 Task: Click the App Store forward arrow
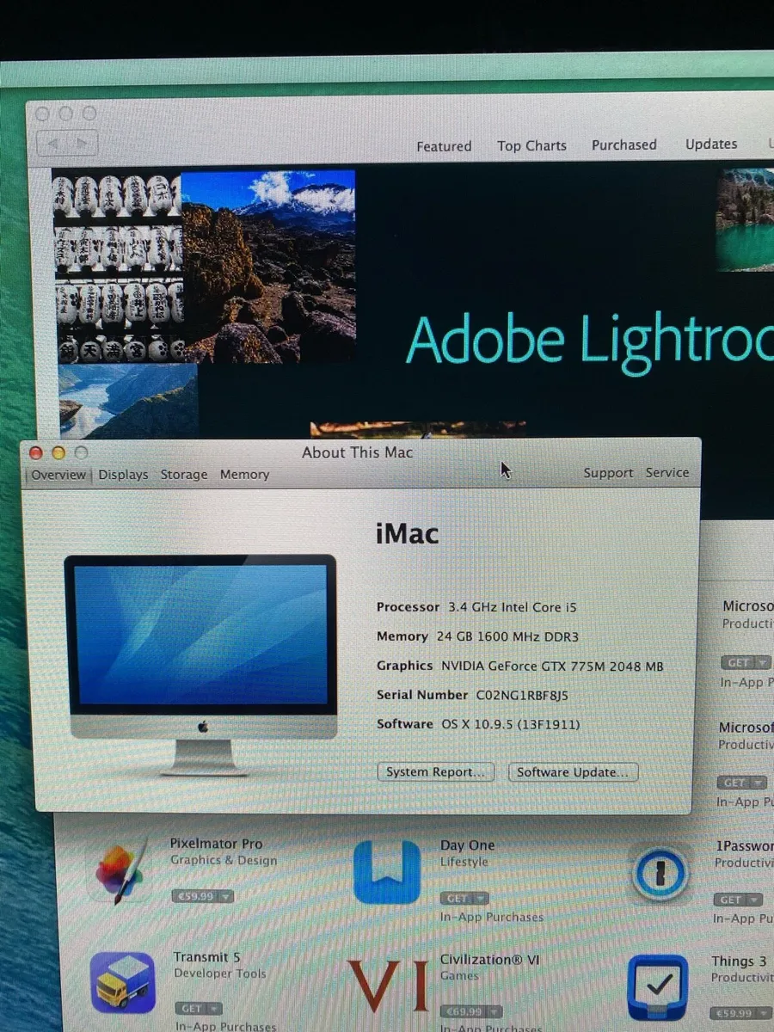coord(83,143)
